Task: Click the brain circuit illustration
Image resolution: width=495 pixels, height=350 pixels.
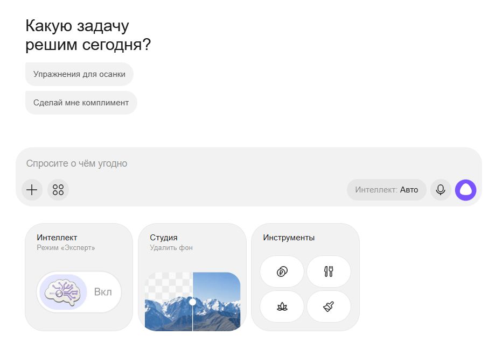Action: click(x=62, y=292)
